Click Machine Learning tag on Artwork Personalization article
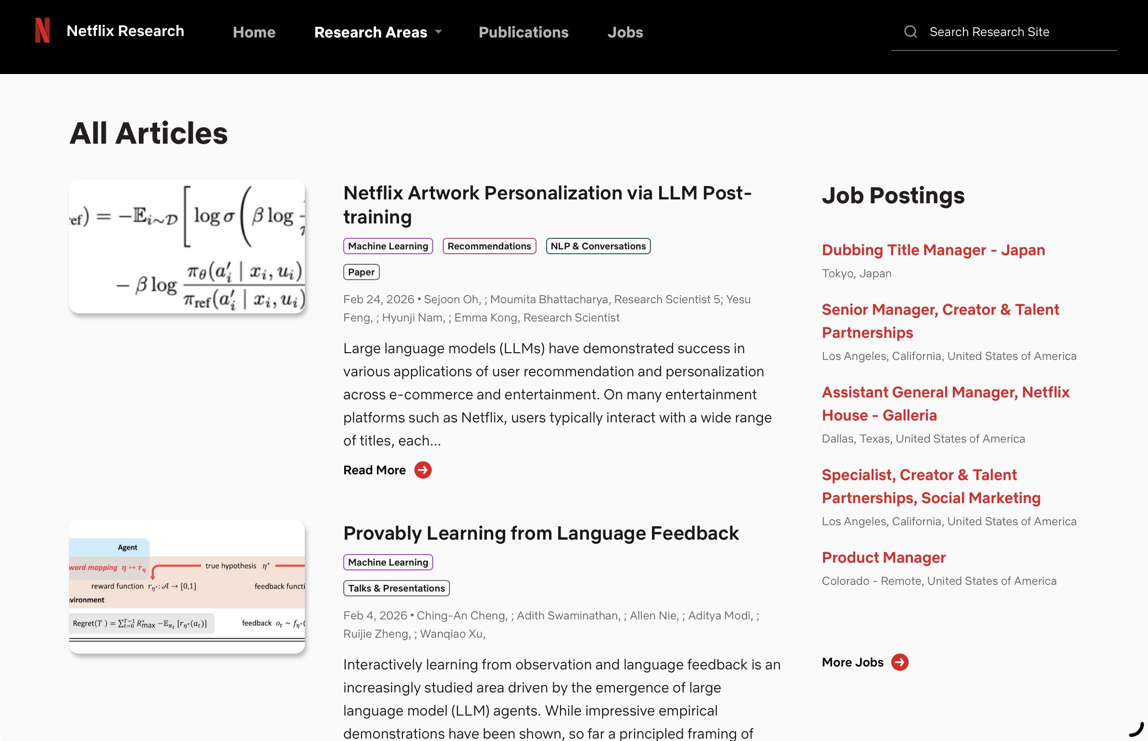Image resolution: width=1148 pixels, height=741 pixels. click(x=388, y=246)
